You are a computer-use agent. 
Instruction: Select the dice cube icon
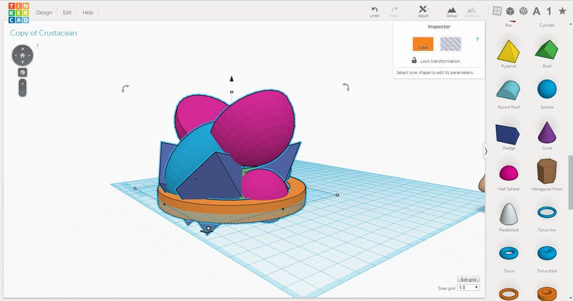pos(523,11)
